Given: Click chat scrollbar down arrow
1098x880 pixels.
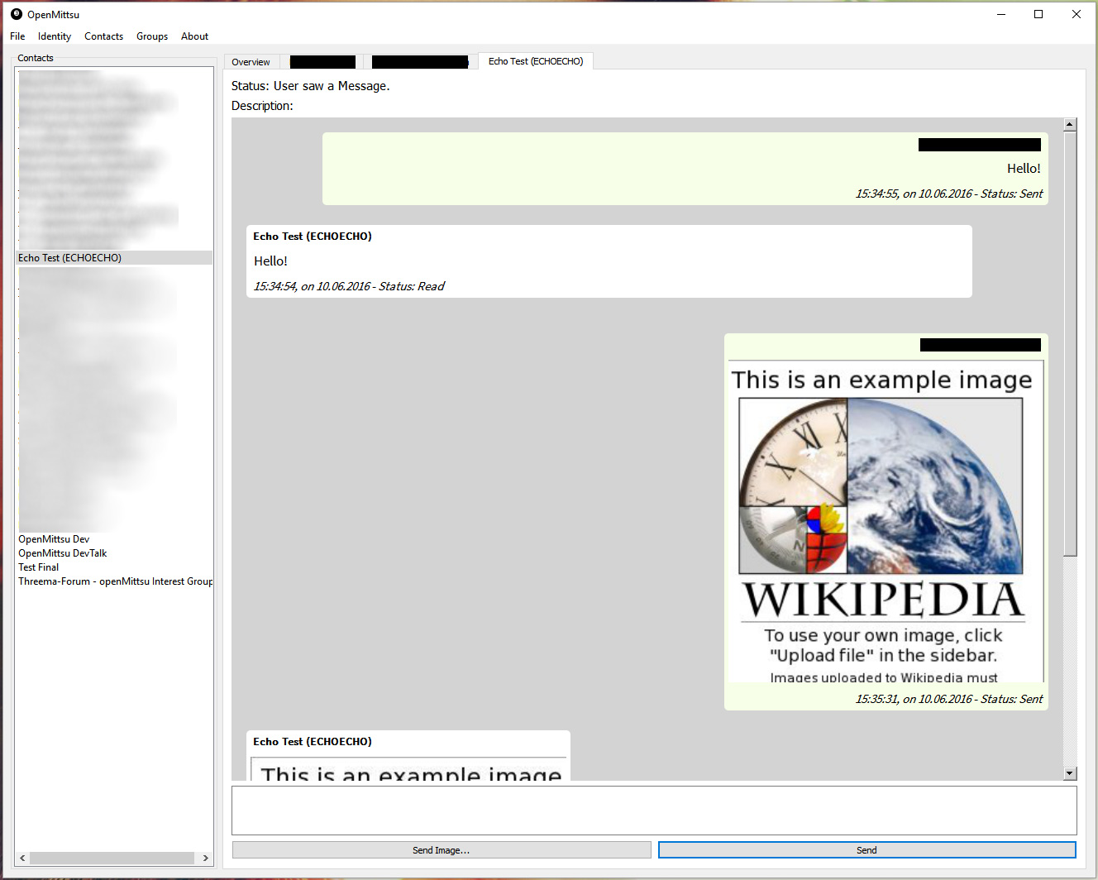Looking at the screenshot, I should 1070,773.
